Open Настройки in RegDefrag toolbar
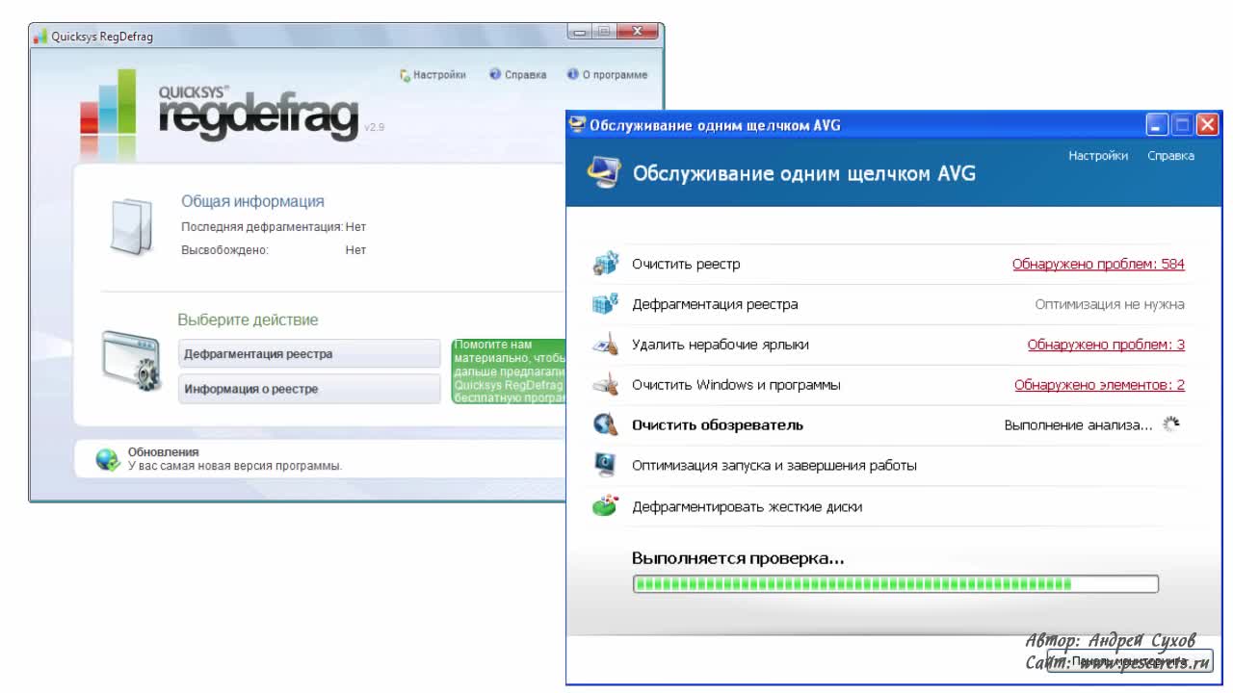 coord(433,74)
